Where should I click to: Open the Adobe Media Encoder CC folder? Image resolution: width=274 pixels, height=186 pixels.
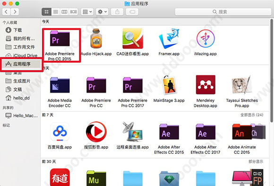coord(60,85)
